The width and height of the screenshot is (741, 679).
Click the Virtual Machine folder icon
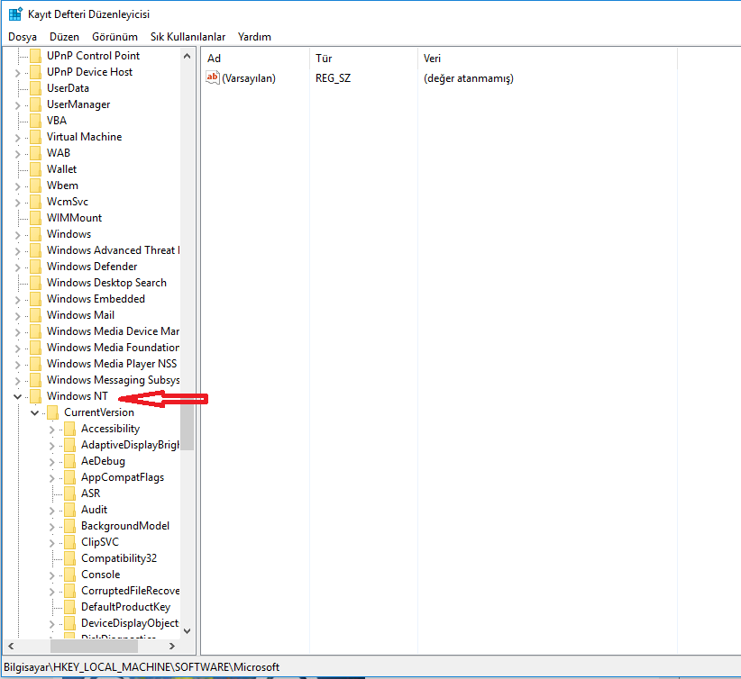tap(35, 137)
